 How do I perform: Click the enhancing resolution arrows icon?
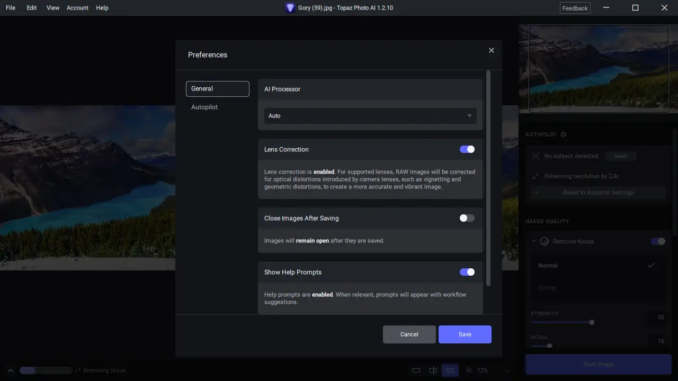tap(536, 176)
